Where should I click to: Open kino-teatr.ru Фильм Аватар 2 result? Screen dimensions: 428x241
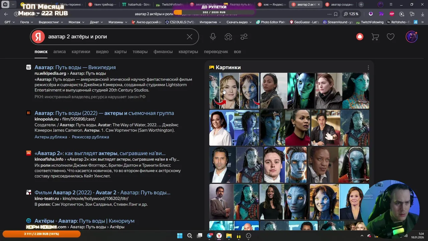(x=102, y=192)
